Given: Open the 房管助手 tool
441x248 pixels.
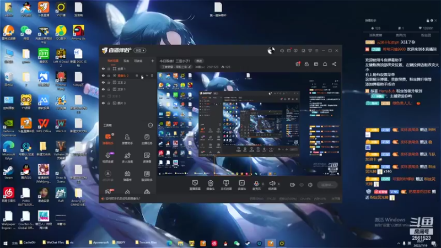Looking at the screenshot, I should point(127,139).
